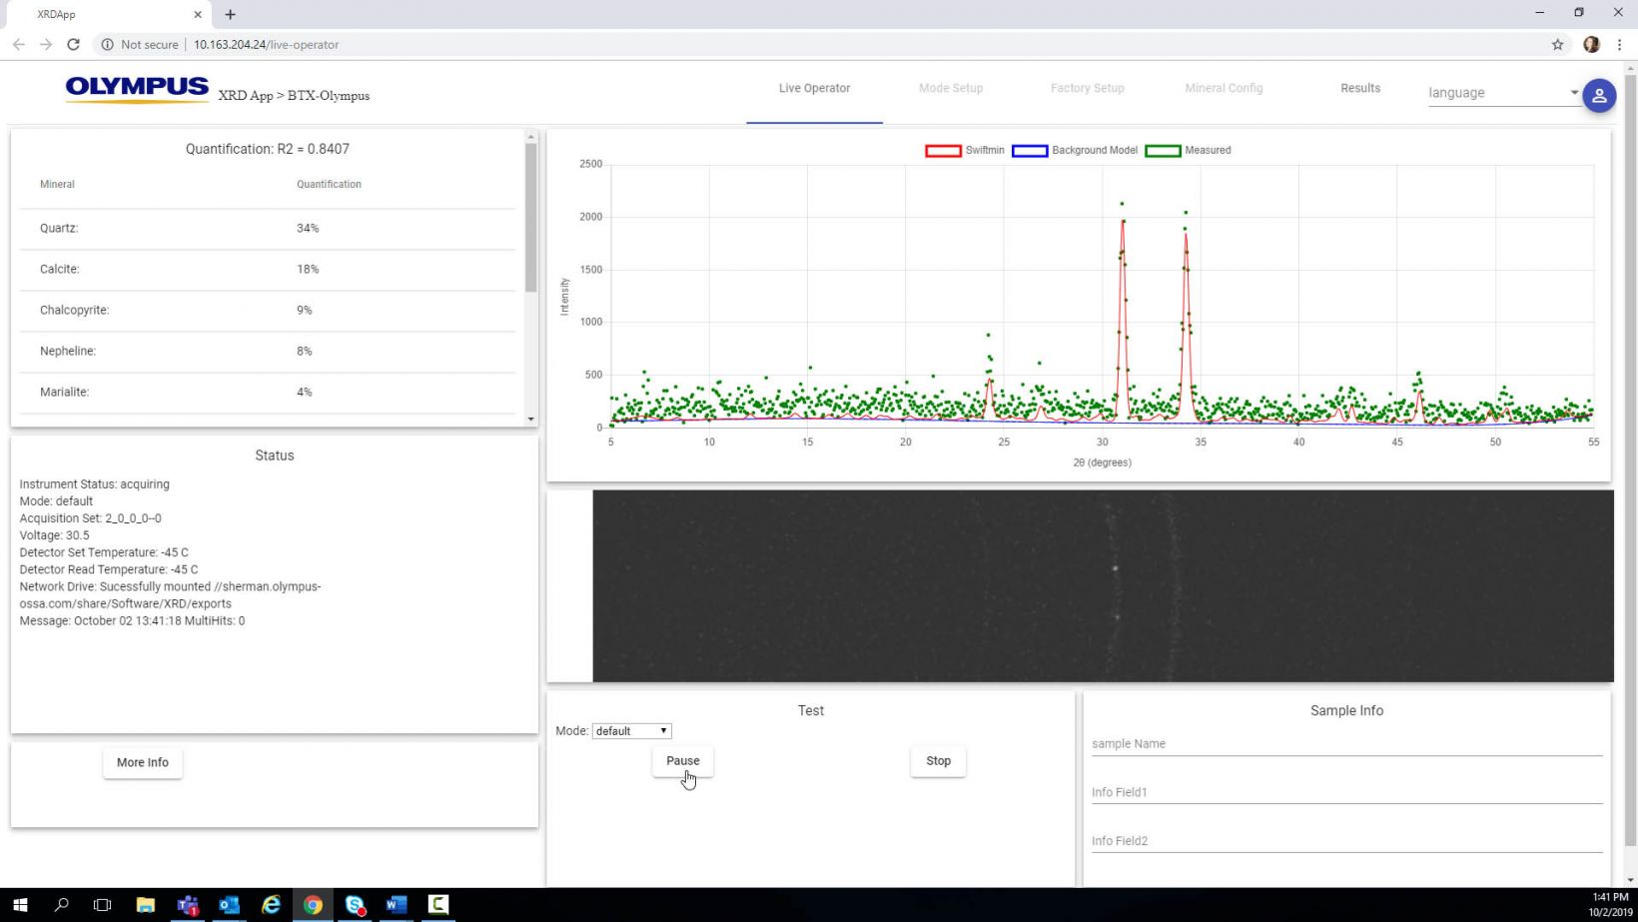Click the Olympus logo

point(137,89)
